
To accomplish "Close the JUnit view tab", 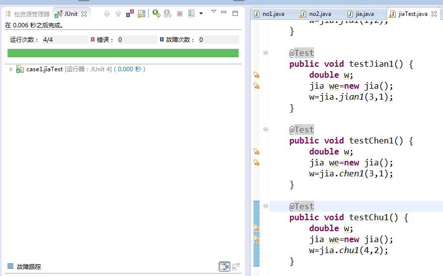I will 84,14.
